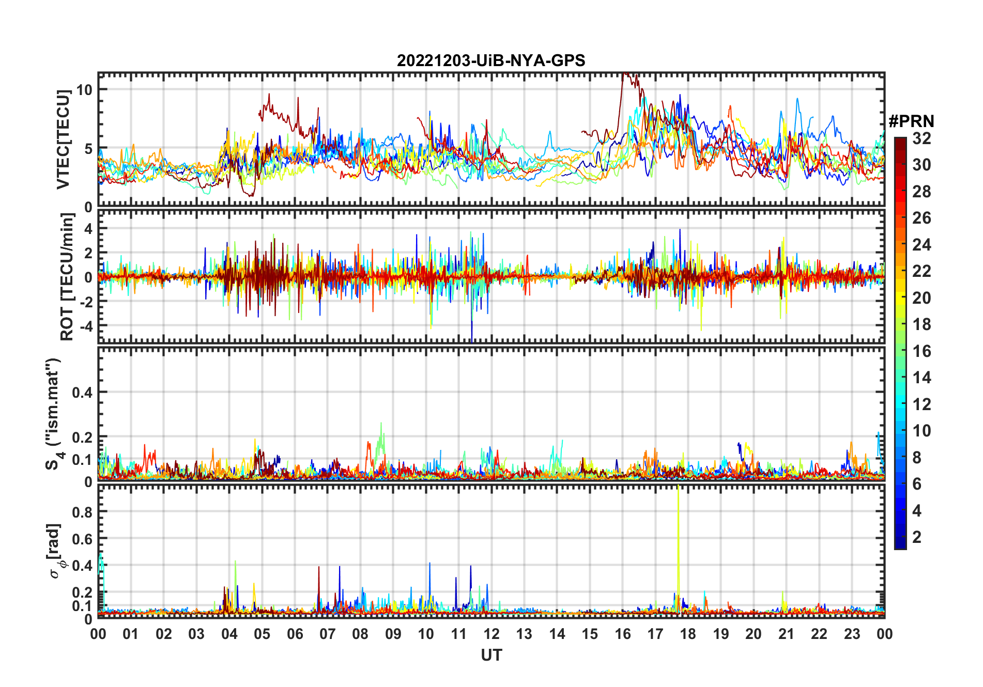Image resolution: width=983 pixels, height=687 pixels.
Task: Click the "19" hour tick on UT axis
Action: coord(721,634)
